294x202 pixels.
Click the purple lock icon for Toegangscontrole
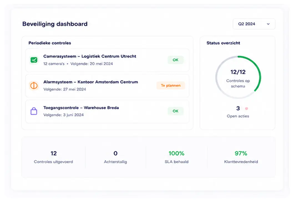(x=34, y=111)
